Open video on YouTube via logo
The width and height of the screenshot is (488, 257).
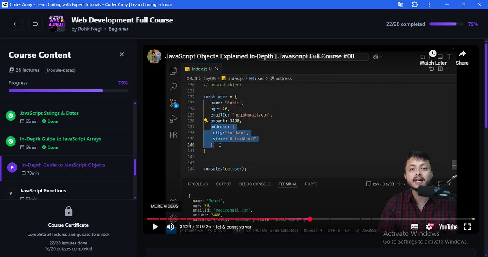(x=448, y=227)
